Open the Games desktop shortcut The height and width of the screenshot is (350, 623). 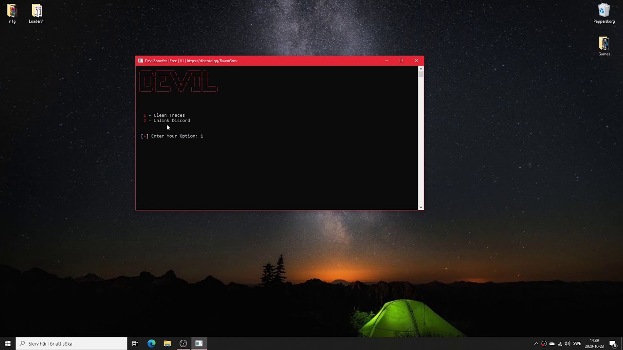point(604,46)
